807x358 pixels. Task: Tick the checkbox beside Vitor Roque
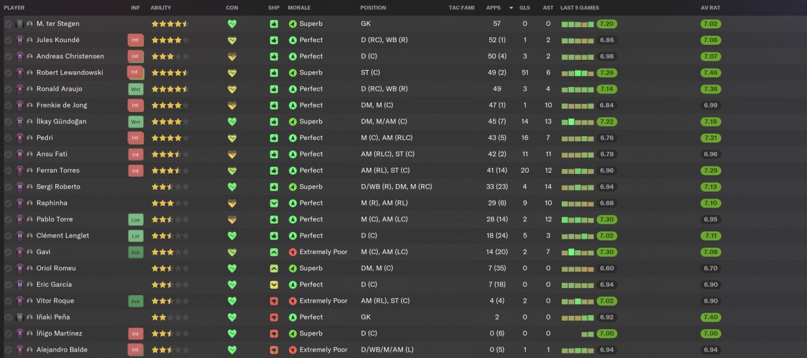(8, 301)
